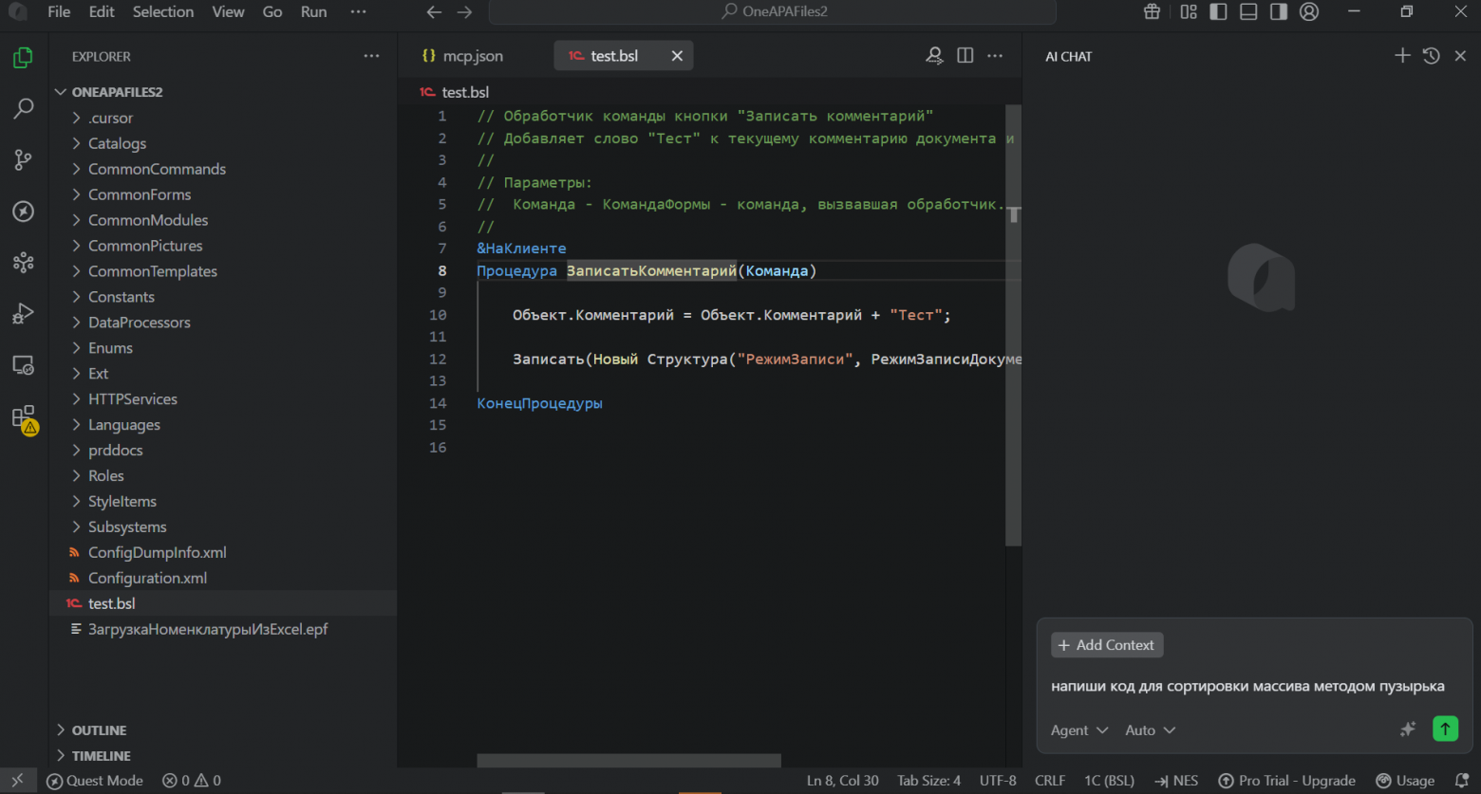Open the Search panel in the activity bar
Viewport: 1481px width, 794px height.
click(23, 108)
